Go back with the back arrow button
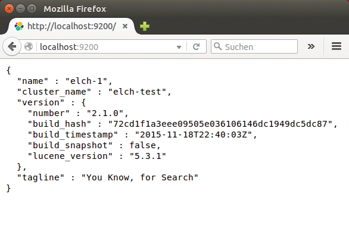 (x=12, y=46)
